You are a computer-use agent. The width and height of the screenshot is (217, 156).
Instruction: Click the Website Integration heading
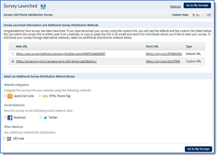point(17,85)
